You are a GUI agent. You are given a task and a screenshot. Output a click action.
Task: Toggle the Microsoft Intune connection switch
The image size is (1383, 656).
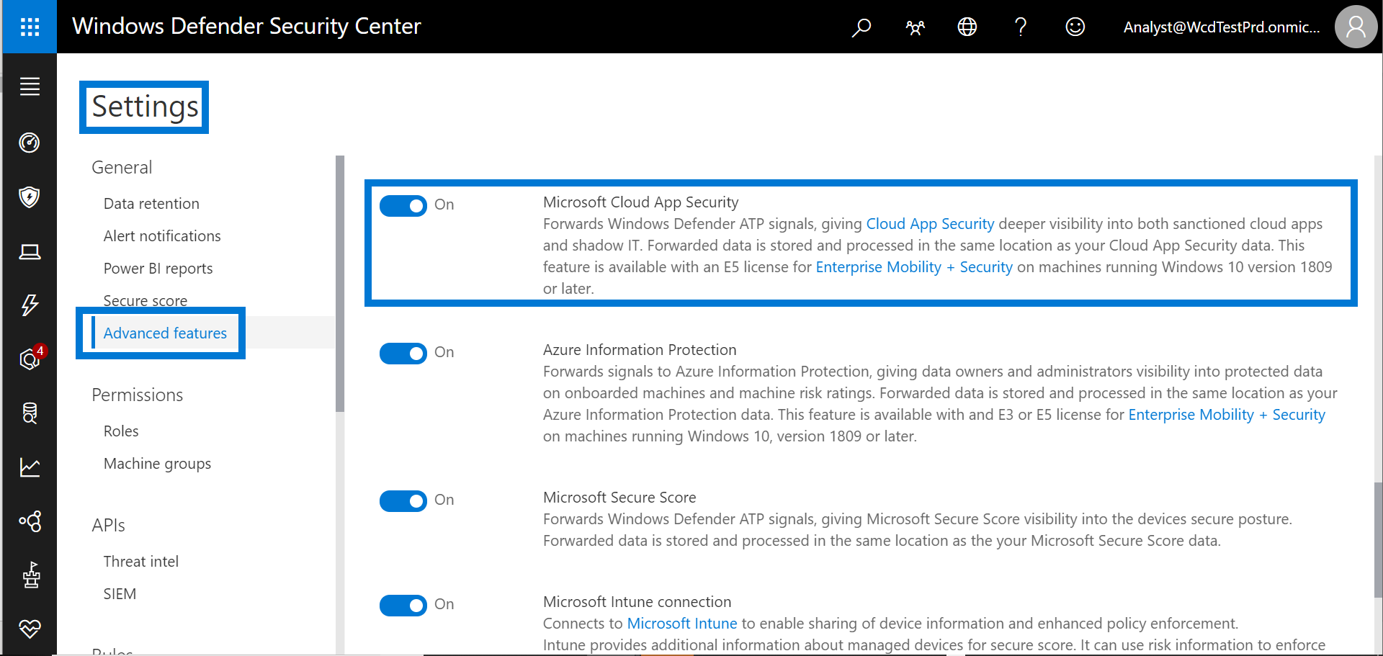[x=403, y=606]
